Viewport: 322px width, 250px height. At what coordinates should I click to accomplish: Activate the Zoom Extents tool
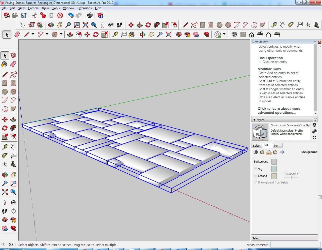[x=5, y=192]
